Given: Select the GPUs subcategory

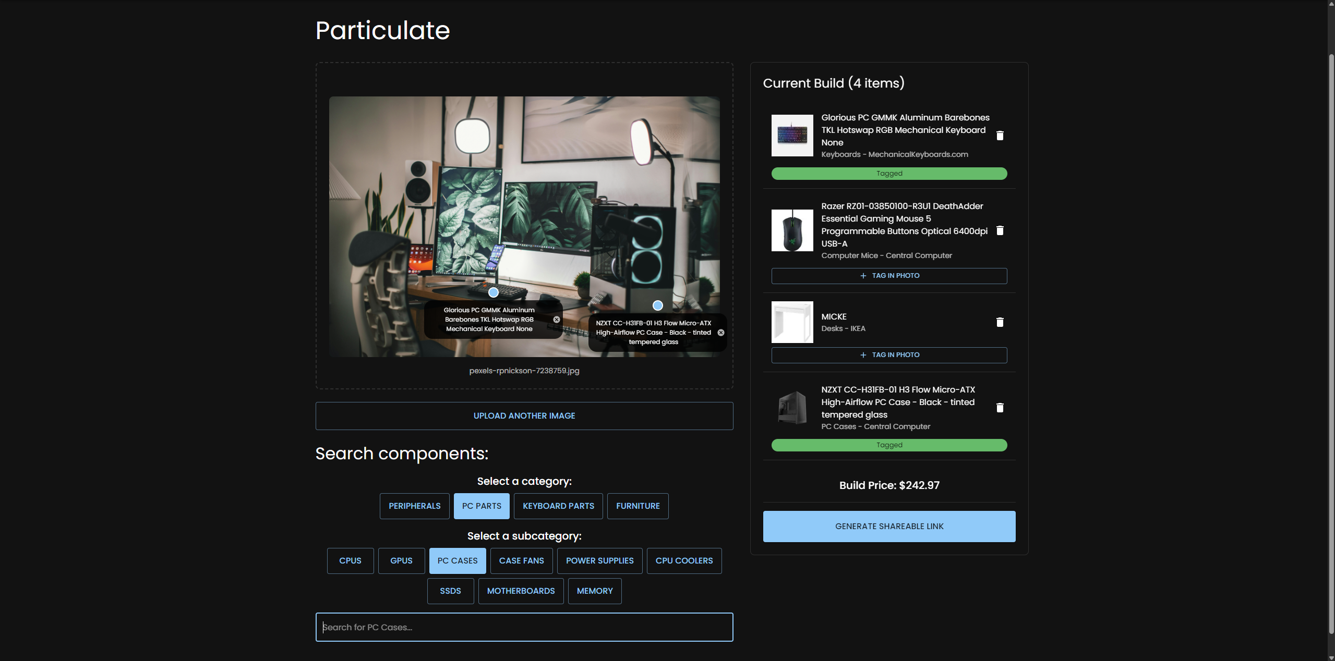Looking at the screenshot, I should click(x=401, y=561).
